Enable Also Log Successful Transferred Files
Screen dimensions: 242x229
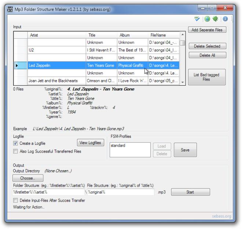tap(15, 151)
